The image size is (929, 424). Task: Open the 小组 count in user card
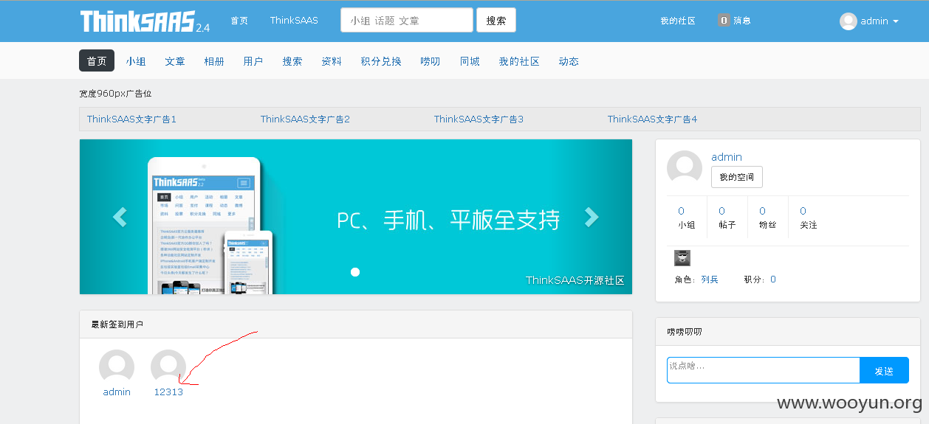[682, 211]
